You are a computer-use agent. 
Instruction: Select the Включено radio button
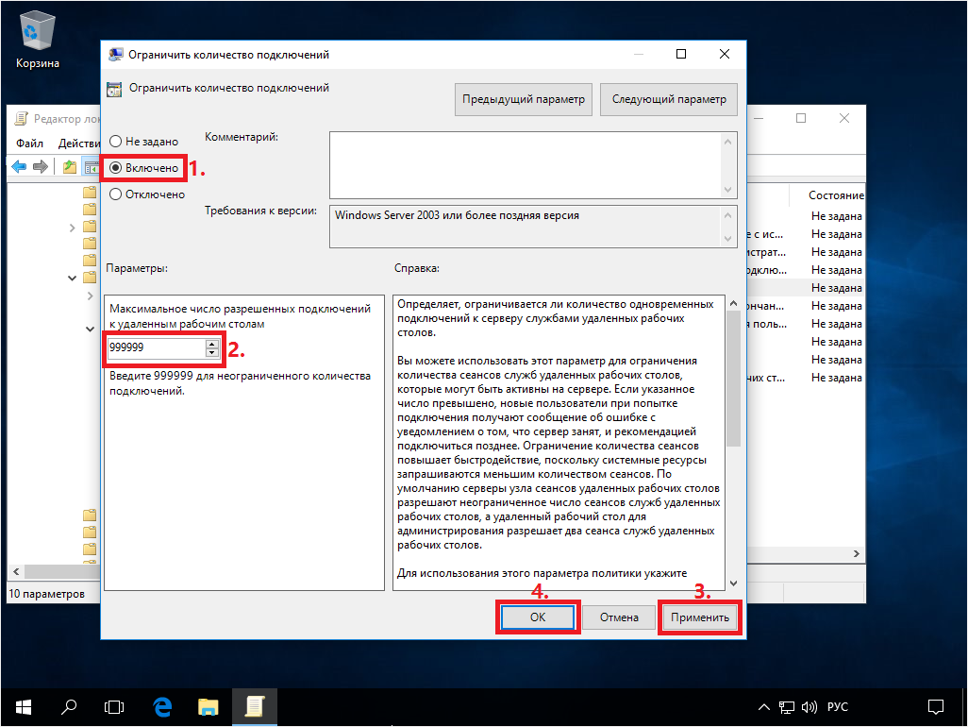[x=143, y=168]
